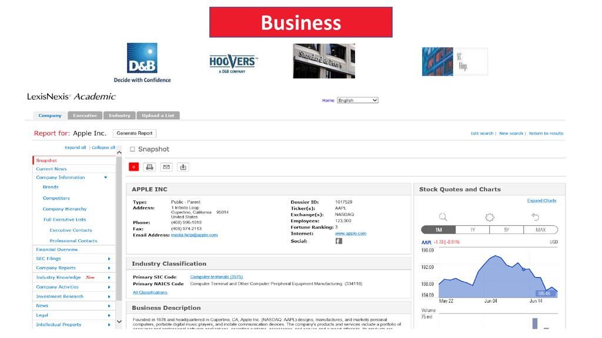Click the Expand Charts link
Screen dimensions: 602x338
pyautogui.click(x=541, y=201)
